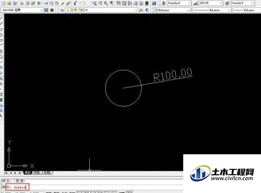Click the Open file icon
This screenshot has height=193, width=261.
click(9, 3)
